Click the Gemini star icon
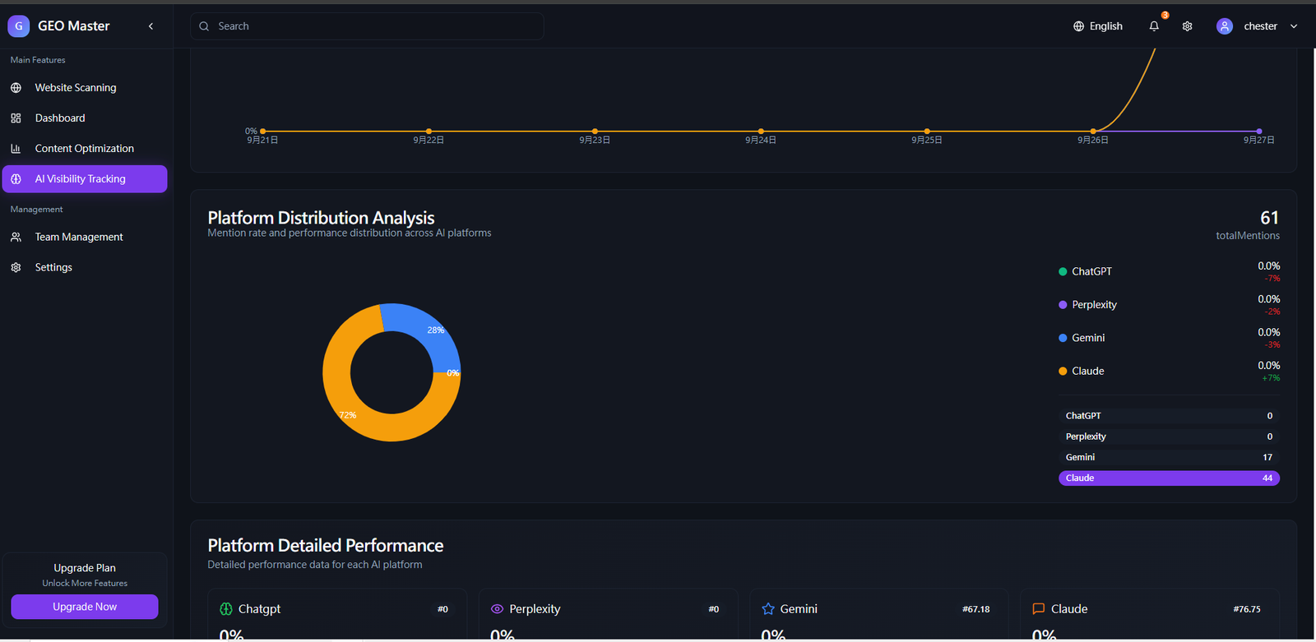1316x642 pixels. click(768, 609)
